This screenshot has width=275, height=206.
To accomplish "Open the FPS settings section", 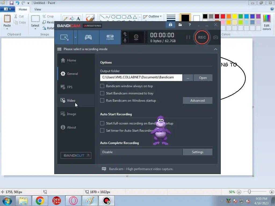I will pyautogui.click(x=76, y=87).
